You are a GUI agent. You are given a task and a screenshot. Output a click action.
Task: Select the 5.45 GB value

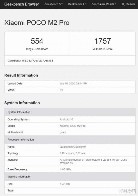tap(65, 184)
